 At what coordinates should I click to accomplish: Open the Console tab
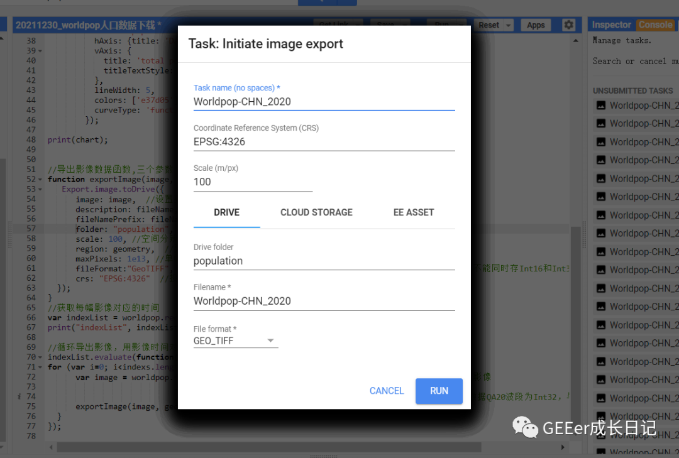point(655,25)
